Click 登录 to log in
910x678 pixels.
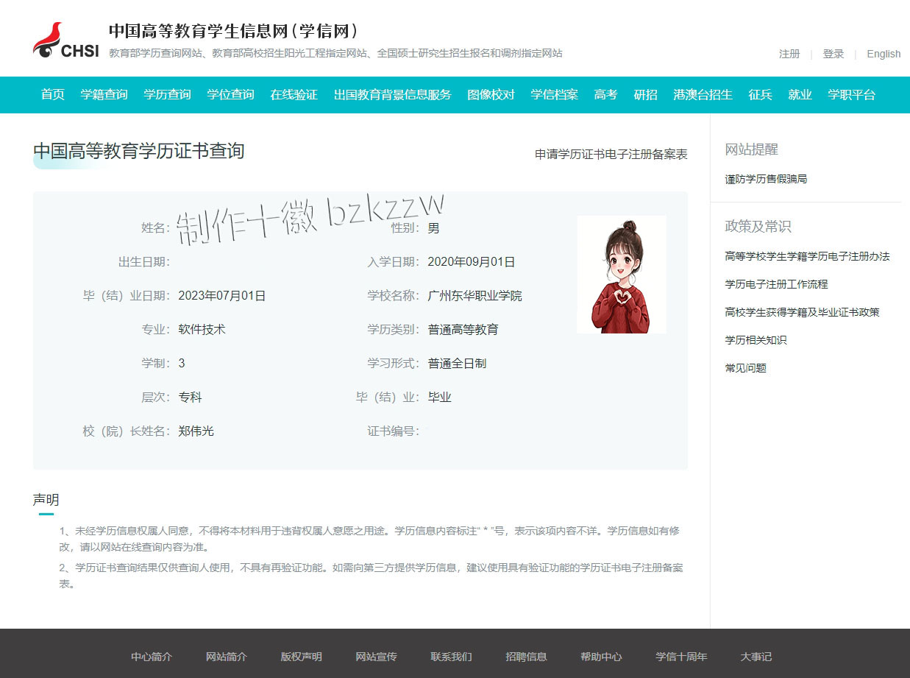833,54
